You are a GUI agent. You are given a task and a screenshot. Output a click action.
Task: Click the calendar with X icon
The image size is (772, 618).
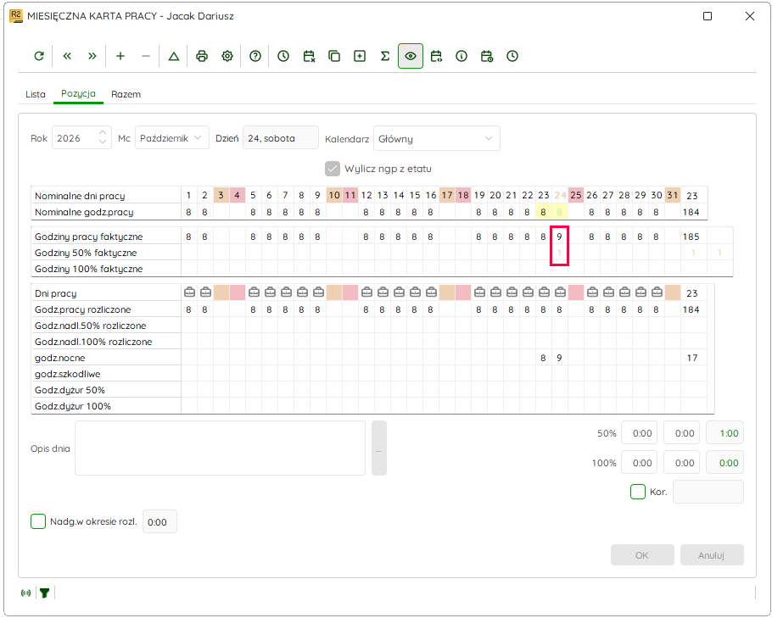click(309, 56)
